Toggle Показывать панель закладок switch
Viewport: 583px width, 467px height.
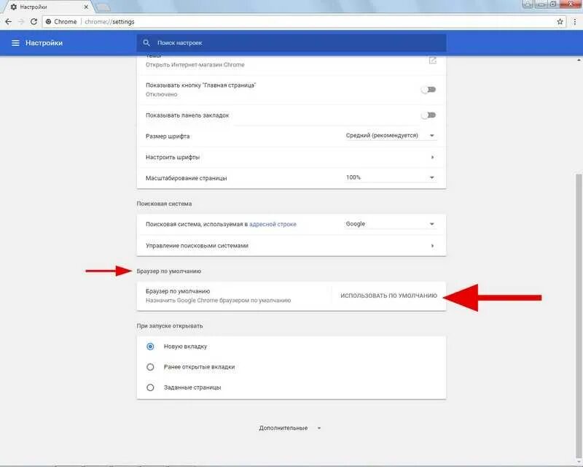pyautogui.click(x=429, y=115)
